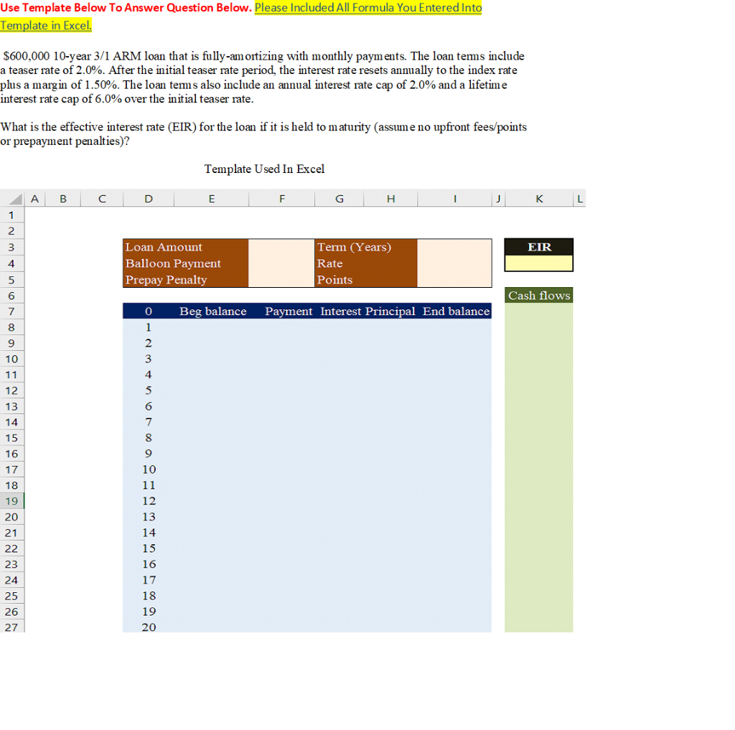Screen dimensions: 735x730
Task: Click the empty Balloon Payment value cell
Action: pos(281,263)
